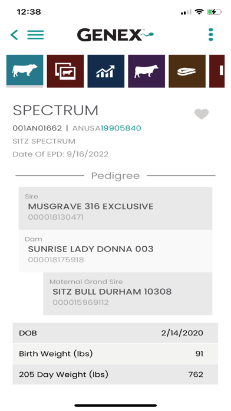Open sire MUSGRAVE 316 EXCLUSIVE entry
231x411 pixels.
coord(115,208)
